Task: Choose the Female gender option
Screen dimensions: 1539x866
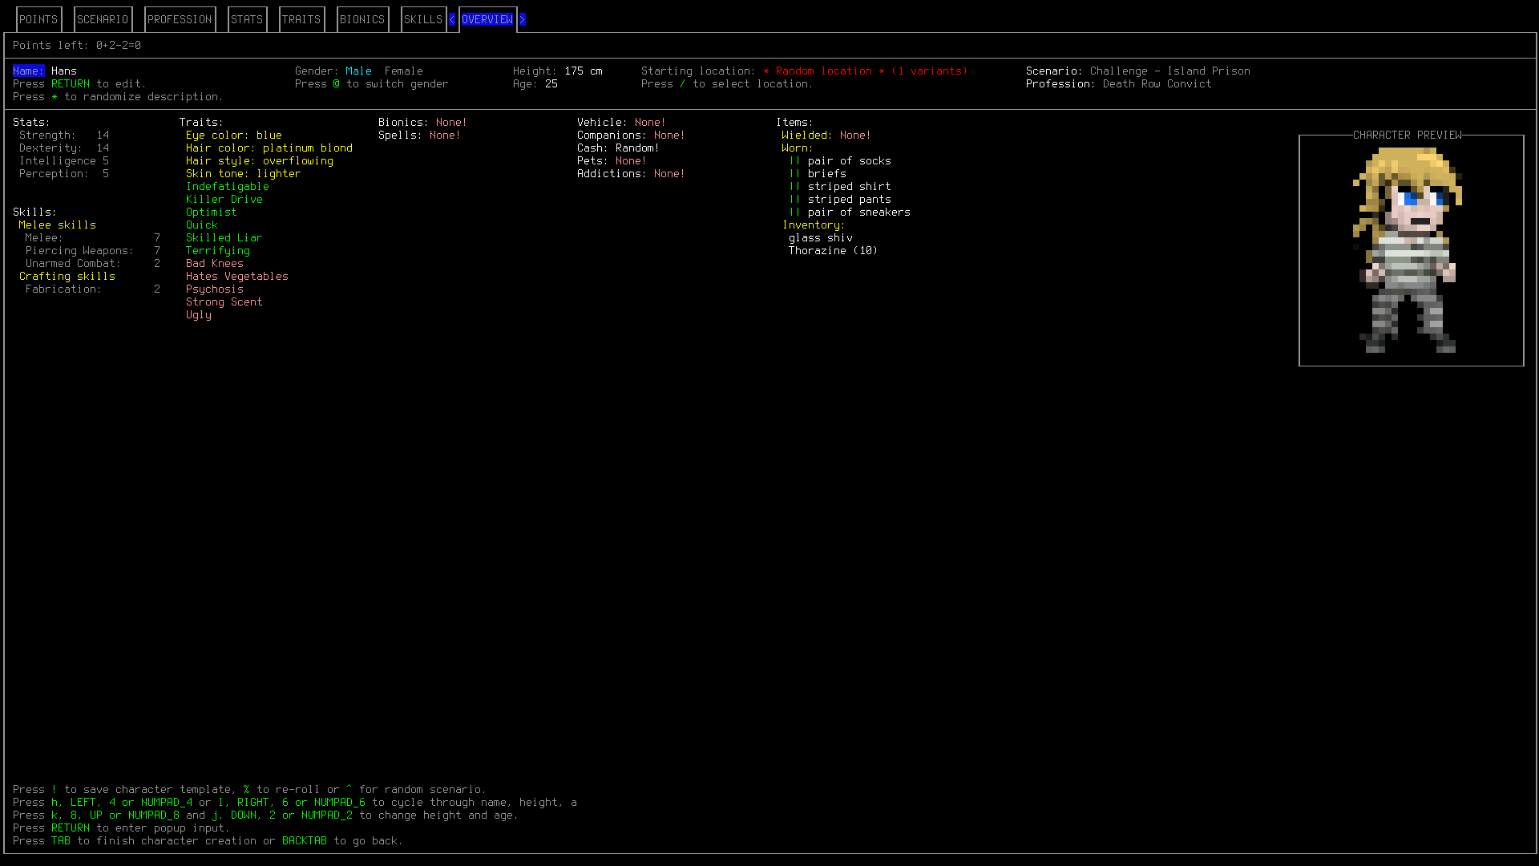Action: [403, 71]
